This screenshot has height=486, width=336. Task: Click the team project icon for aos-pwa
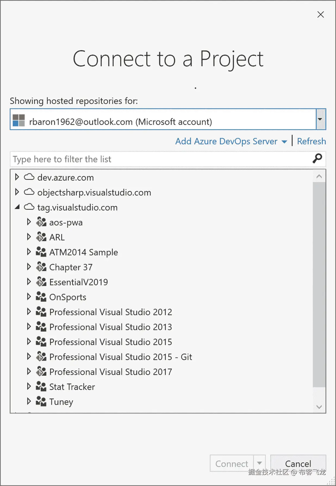(41, 222)
